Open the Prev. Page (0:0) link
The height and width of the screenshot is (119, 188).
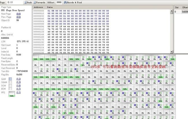(19, 17)
